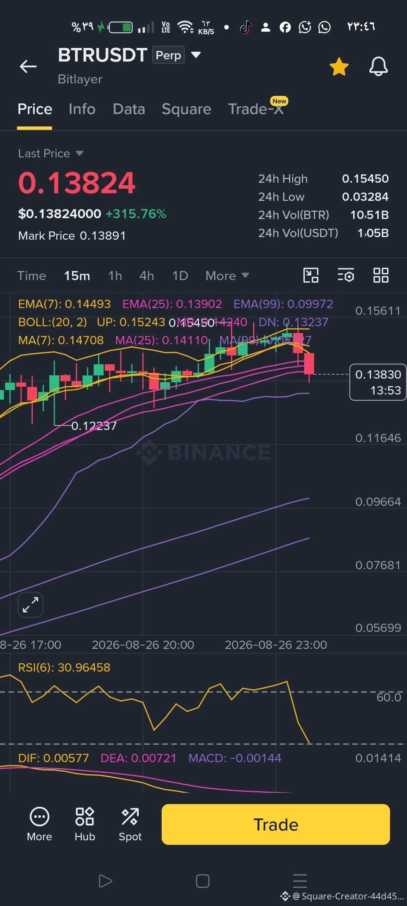Screen dimensions: 407x906
Task: Open the chart grid layout icon
Action: coord(381,275)
